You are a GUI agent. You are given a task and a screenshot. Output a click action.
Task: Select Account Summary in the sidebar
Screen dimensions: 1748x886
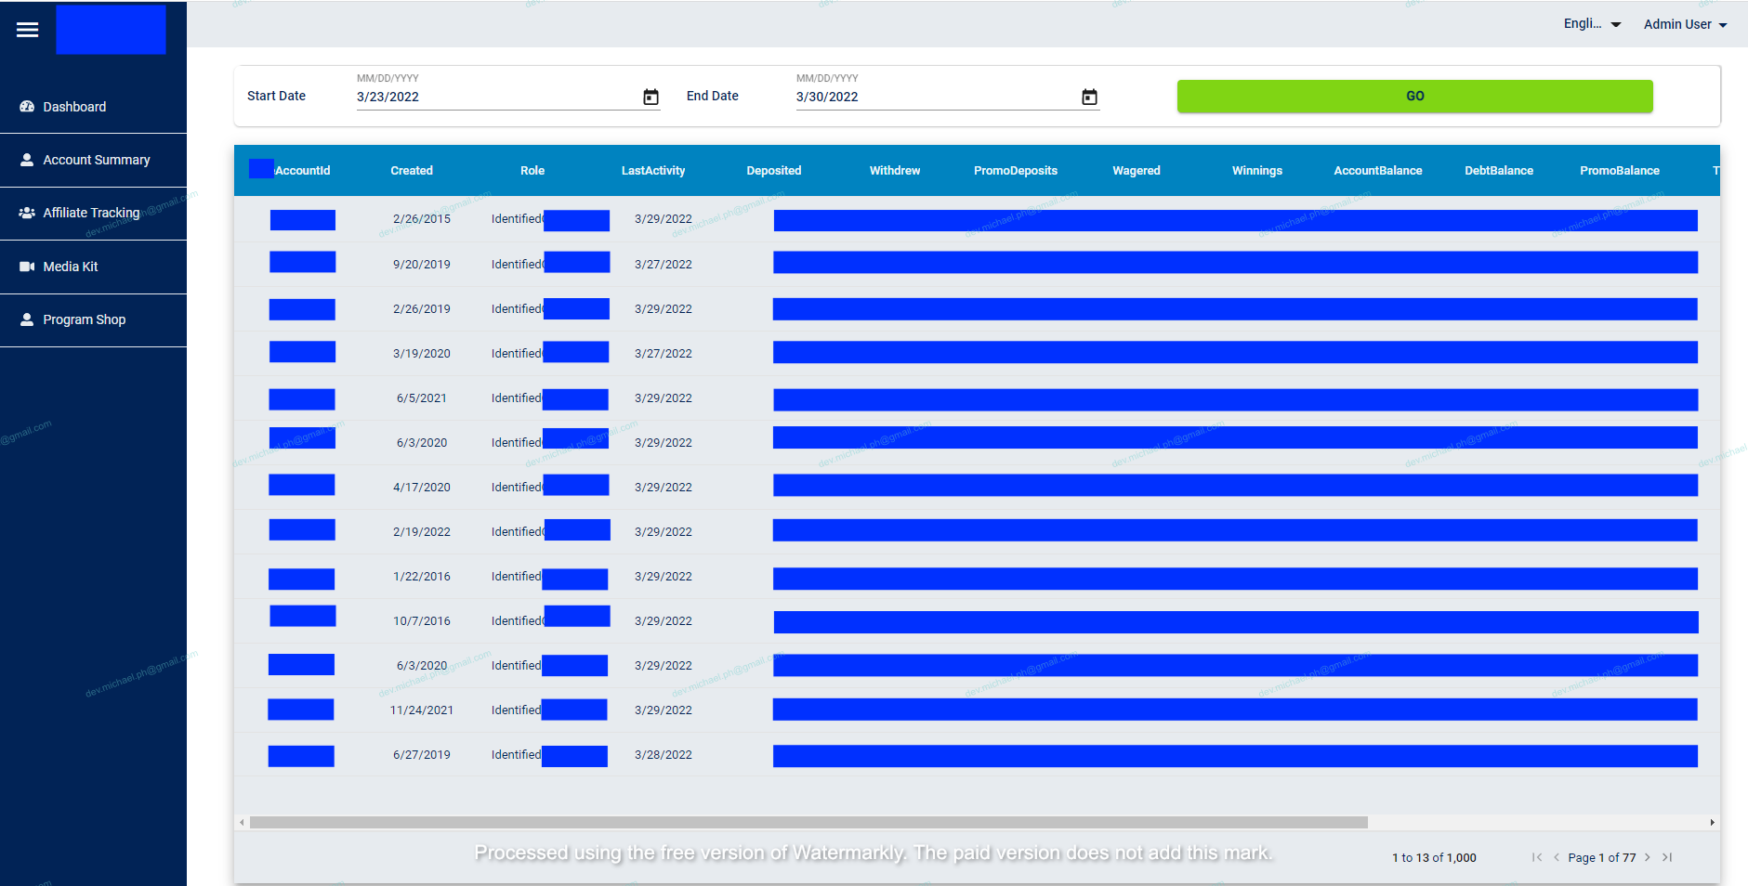coord(96,160)
